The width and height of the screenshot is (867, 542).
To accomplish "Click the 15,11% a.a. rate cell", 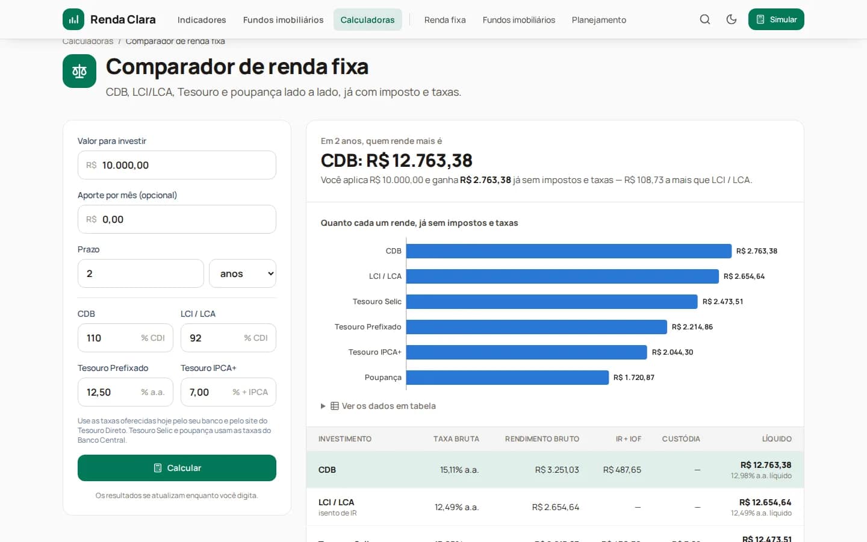I will pyautogui.click(x=459, y=470).
